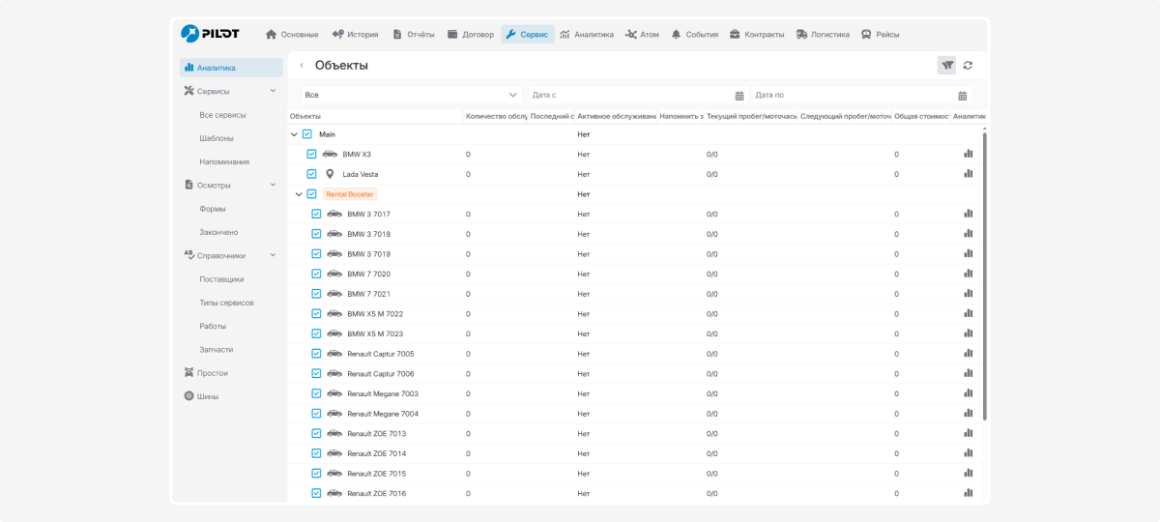Open analytics chart icon for BMW X5 M 7022
Image resolution: width=1160 pixels, height=522 pixels.
968,313
